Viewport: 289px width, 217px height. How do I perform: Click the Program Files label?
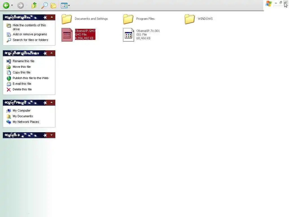point(145,19)
